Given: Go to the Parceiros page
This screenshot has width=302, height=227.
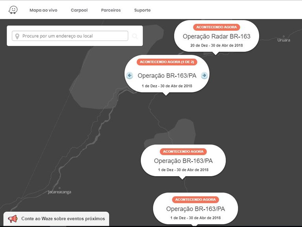Looking at the screenshot, I should pyautogui.click(x=111, y=10).
